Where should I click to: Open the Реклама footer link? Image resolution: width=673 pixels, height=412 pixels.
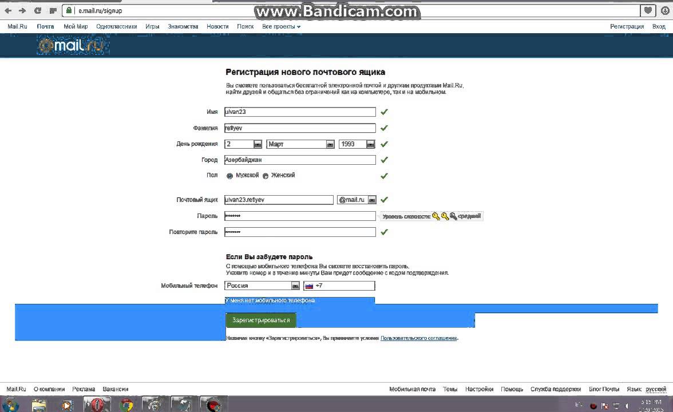(x=84, y=389)
